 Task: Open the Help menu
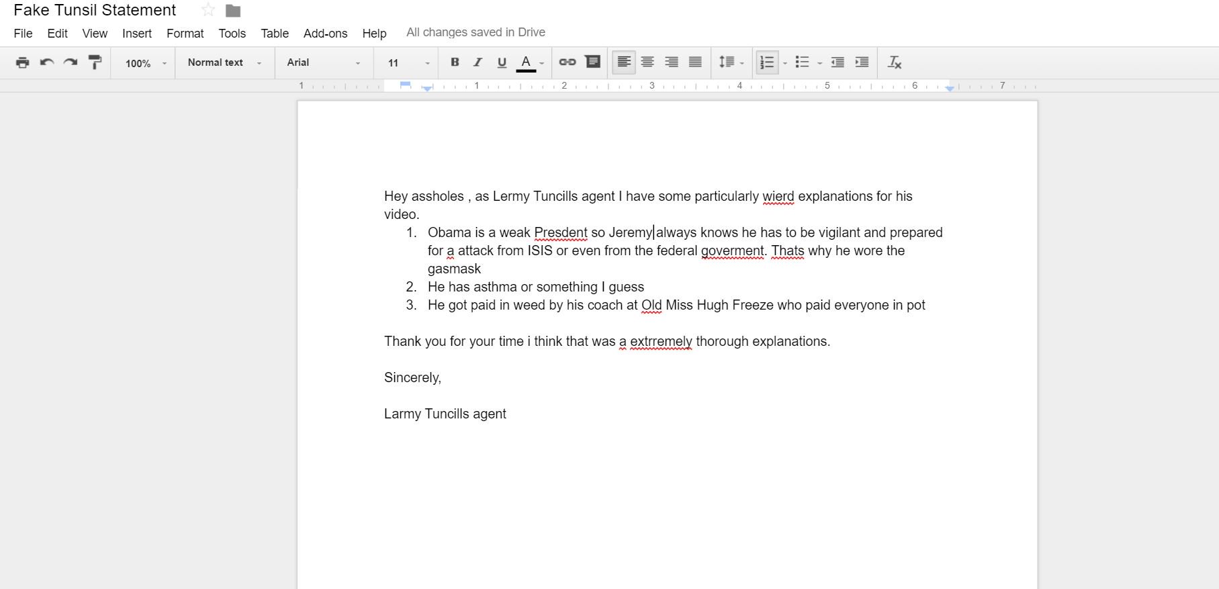pos(374,34)
